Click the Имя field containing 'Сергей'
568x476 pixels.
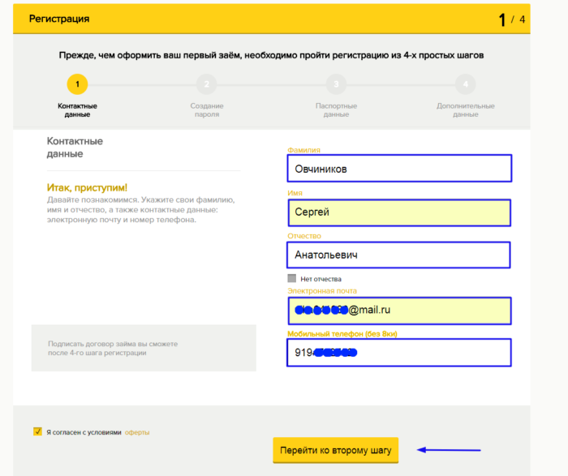399,212
